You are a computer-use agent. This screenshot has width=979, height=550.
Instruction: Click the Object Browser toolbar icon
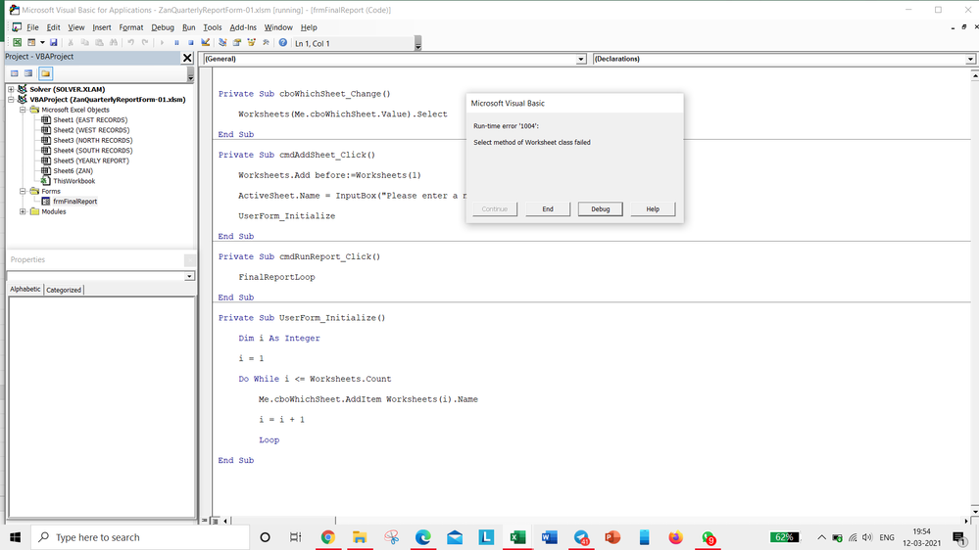coord(251,42)
